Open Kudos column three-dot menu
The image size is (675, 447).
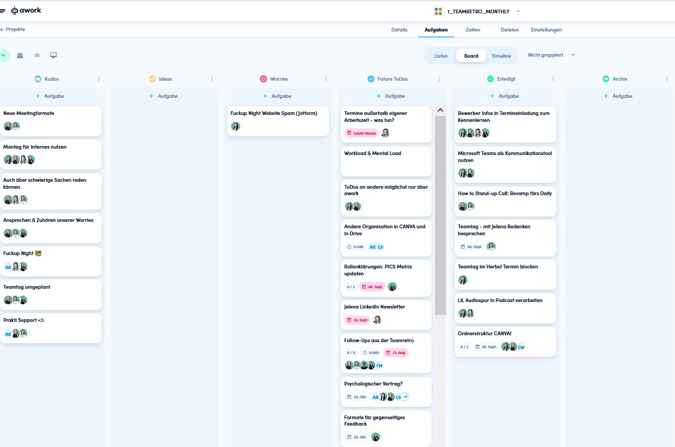coord(98,79)
